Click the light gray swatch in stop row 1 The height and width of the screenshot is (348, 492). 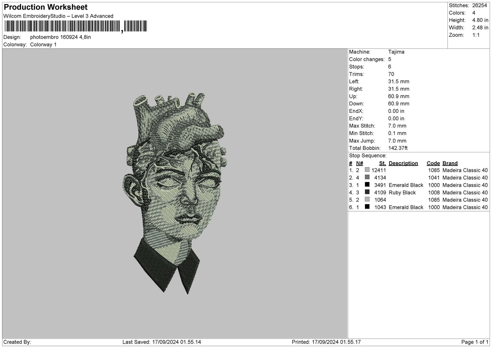(367, 170)
